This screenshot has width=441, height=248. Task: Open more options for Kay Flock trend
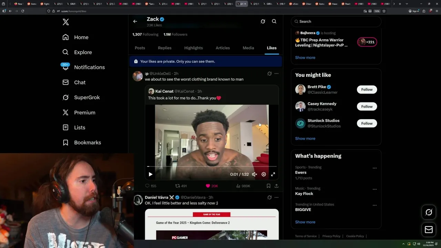(375, 189)
